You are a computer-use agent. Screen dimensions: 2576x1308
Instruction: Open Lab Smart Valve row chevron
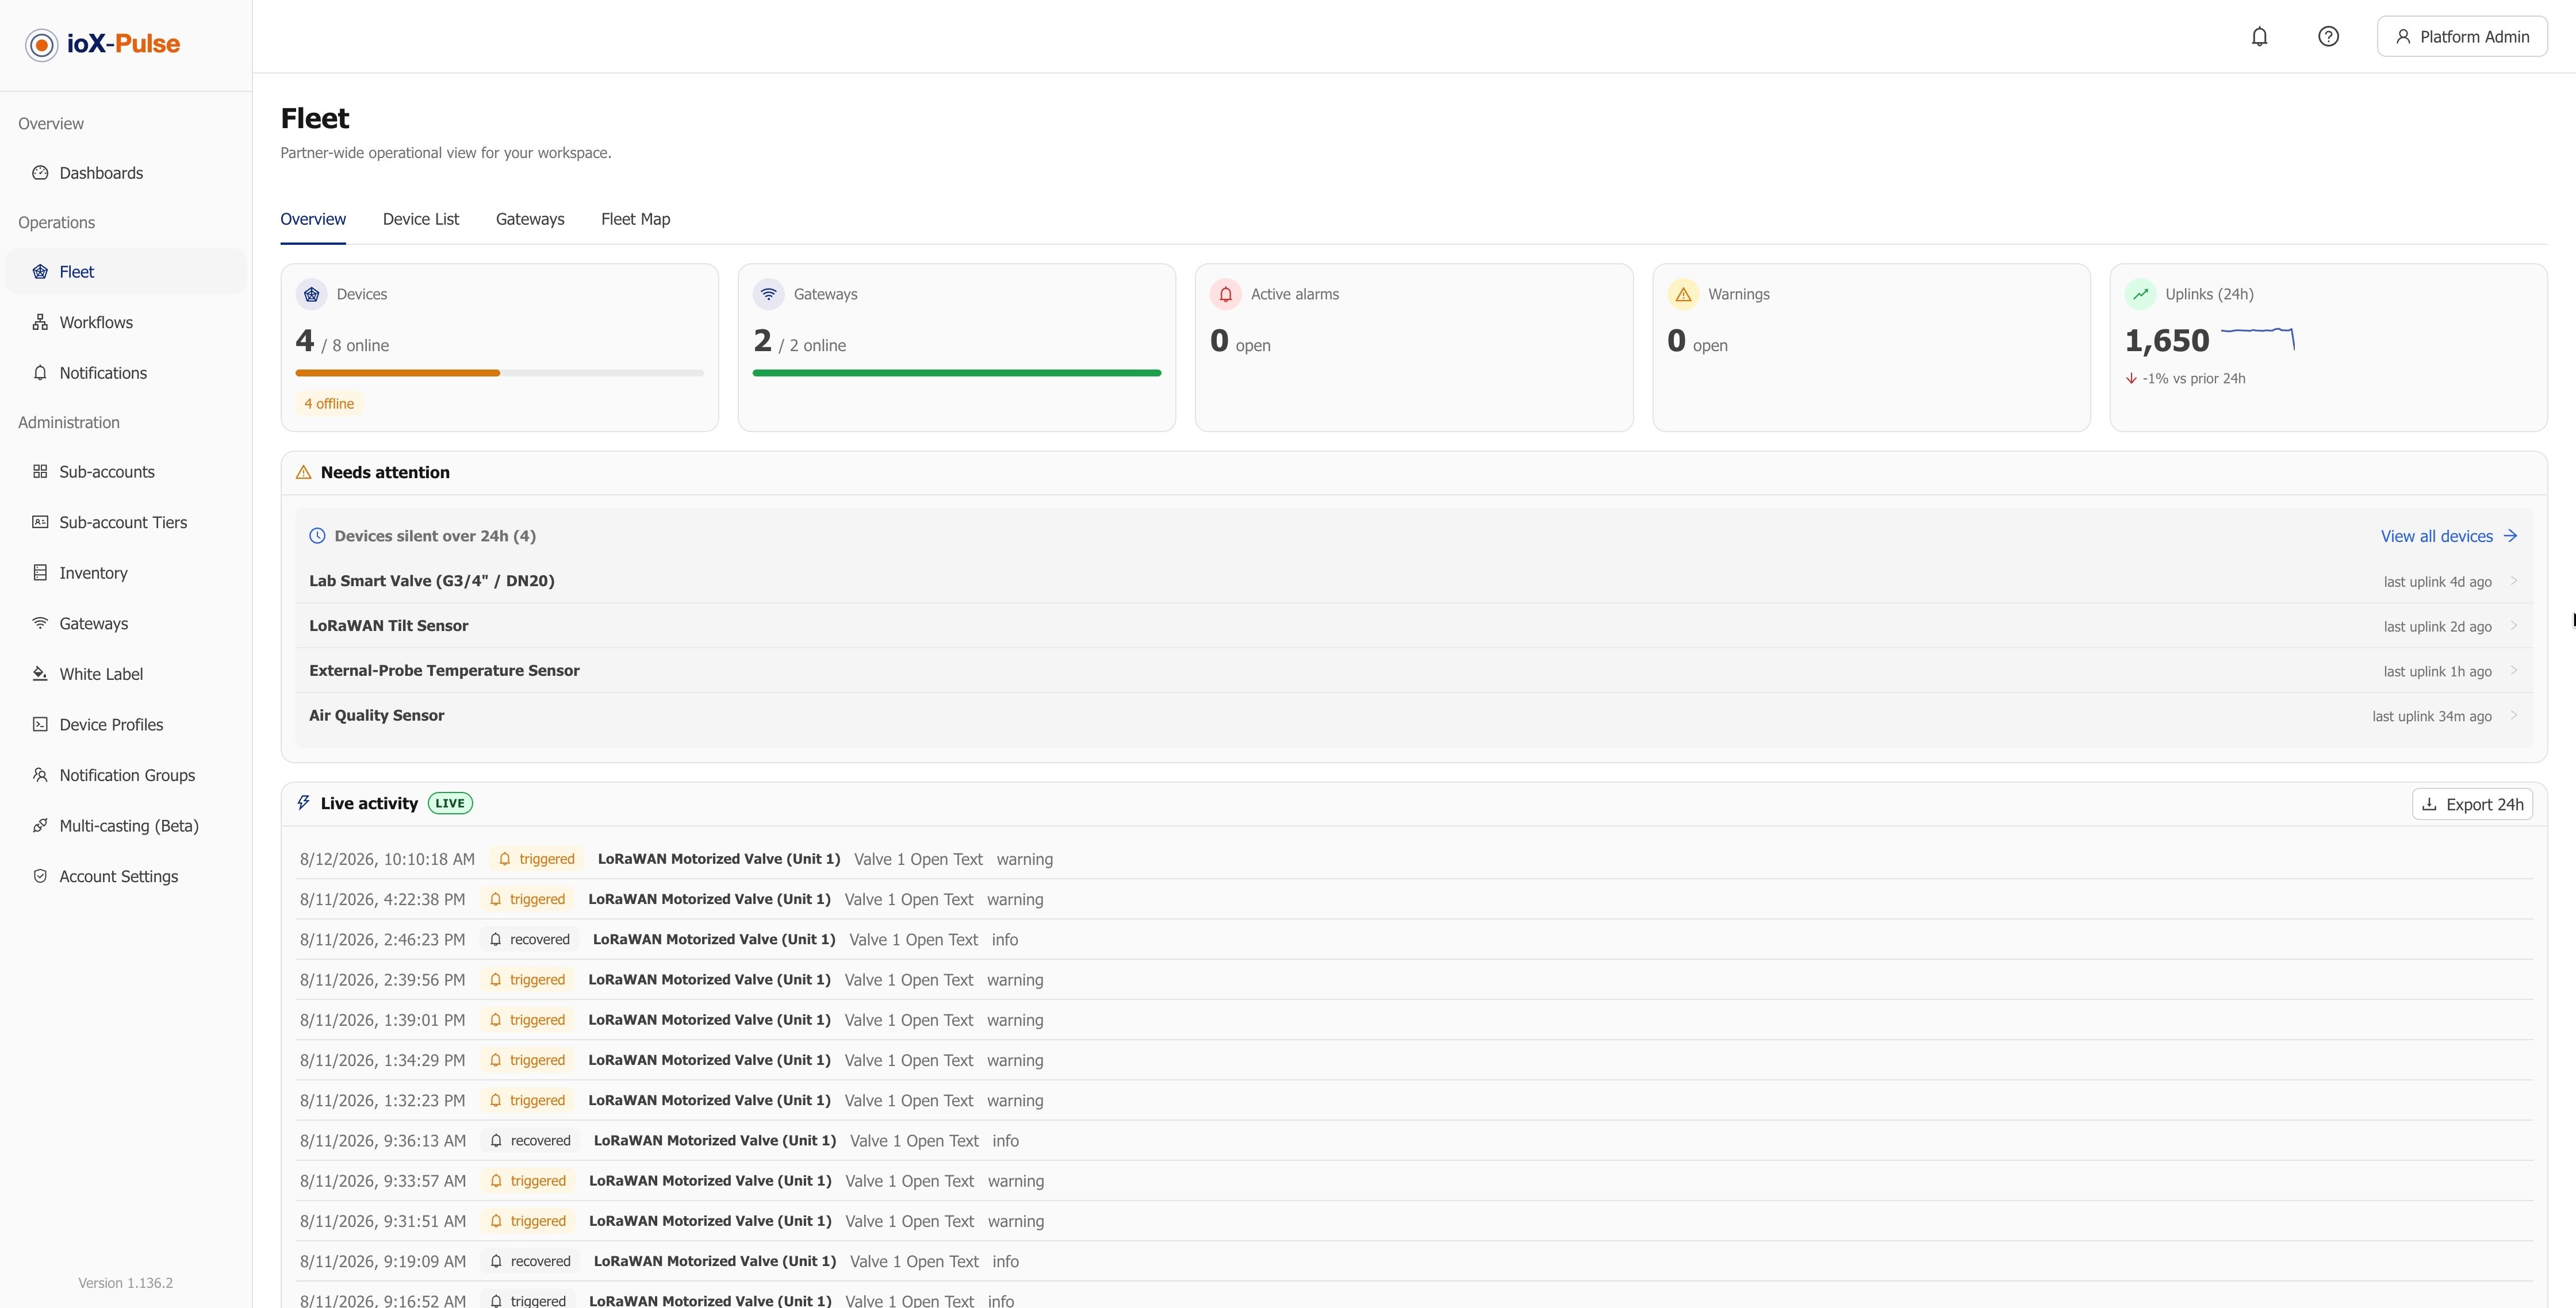point(2513,580)
